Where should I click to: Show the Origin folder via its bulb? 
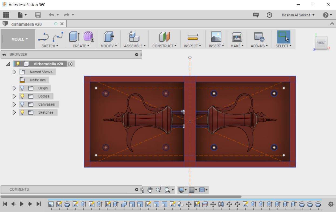[22, 88]
